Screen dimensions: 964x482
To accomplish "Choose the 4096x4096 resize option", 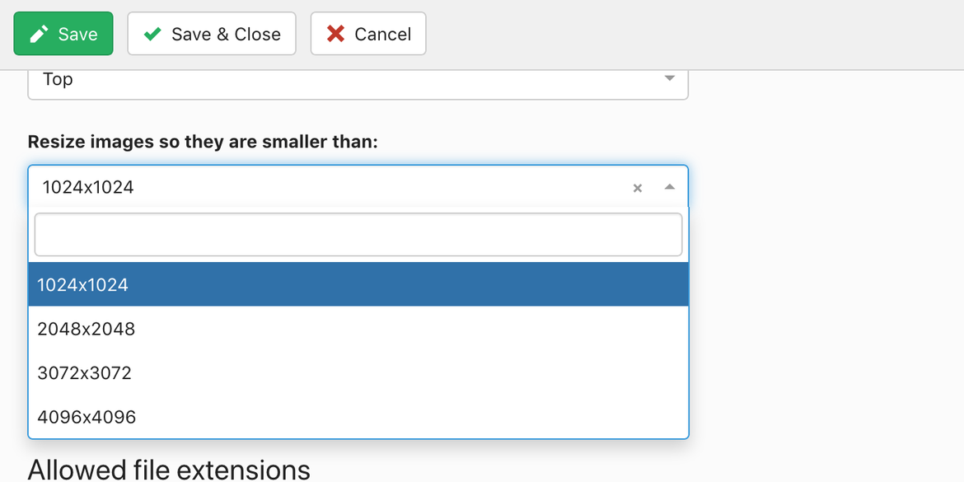I will tap(358, 417).
